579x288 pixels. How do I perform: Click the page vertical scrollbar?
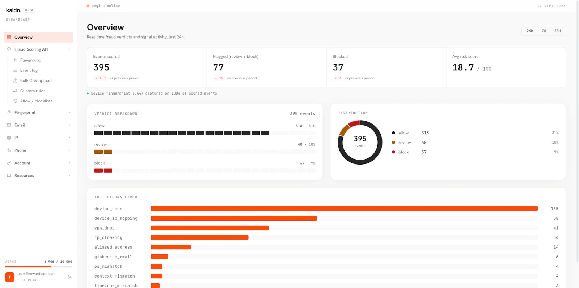(x=577, y=132)
